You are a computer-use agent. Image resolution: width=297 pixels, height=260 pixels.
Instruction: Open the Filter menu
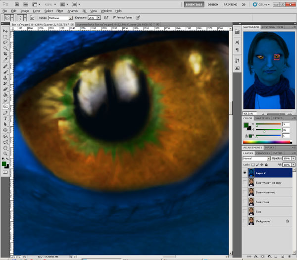(59, 10)
